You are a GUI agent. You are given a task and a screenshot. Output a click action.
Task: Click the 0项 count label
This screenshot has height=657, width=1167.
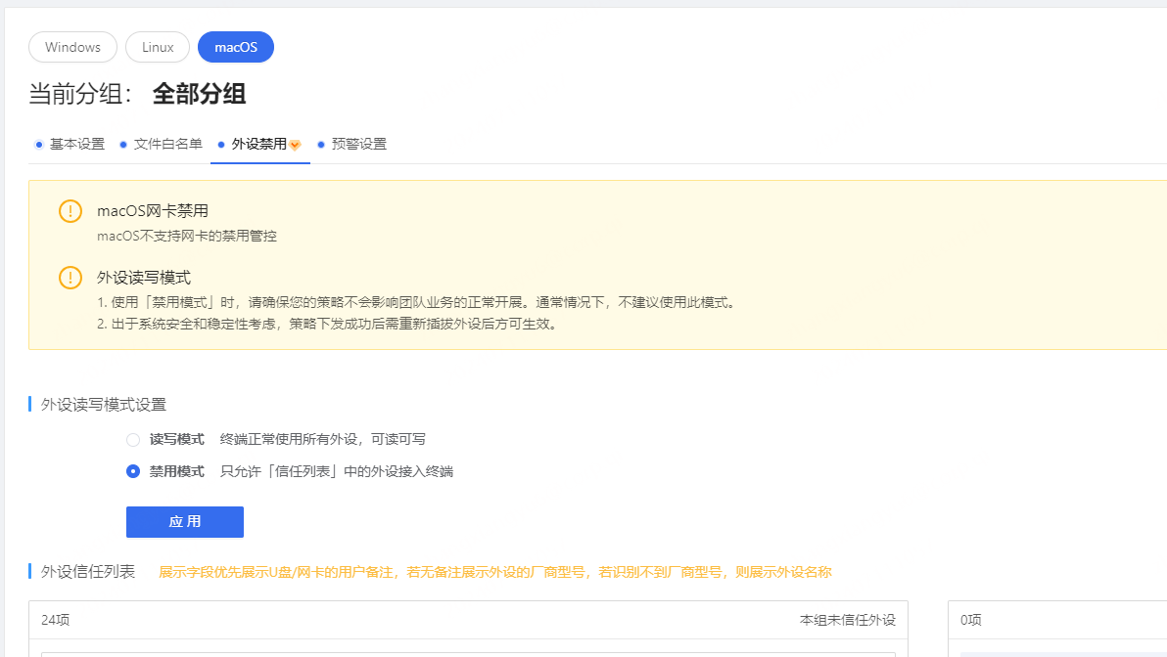(971, 620)
